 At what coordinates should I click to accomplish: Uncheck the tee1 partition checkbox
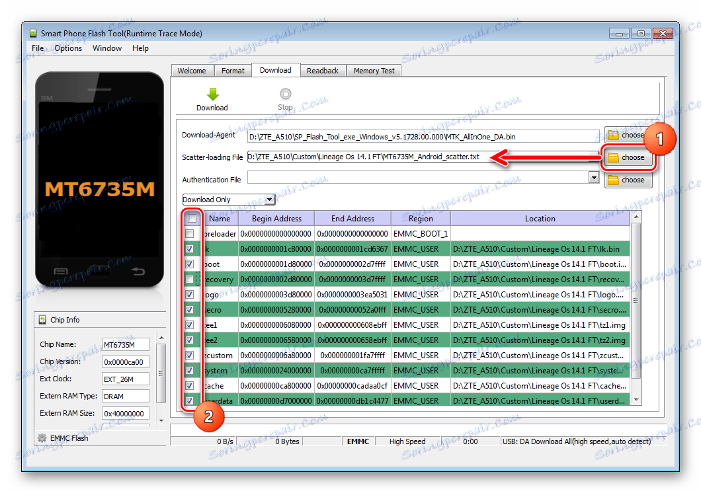click(x=190, y=324)
